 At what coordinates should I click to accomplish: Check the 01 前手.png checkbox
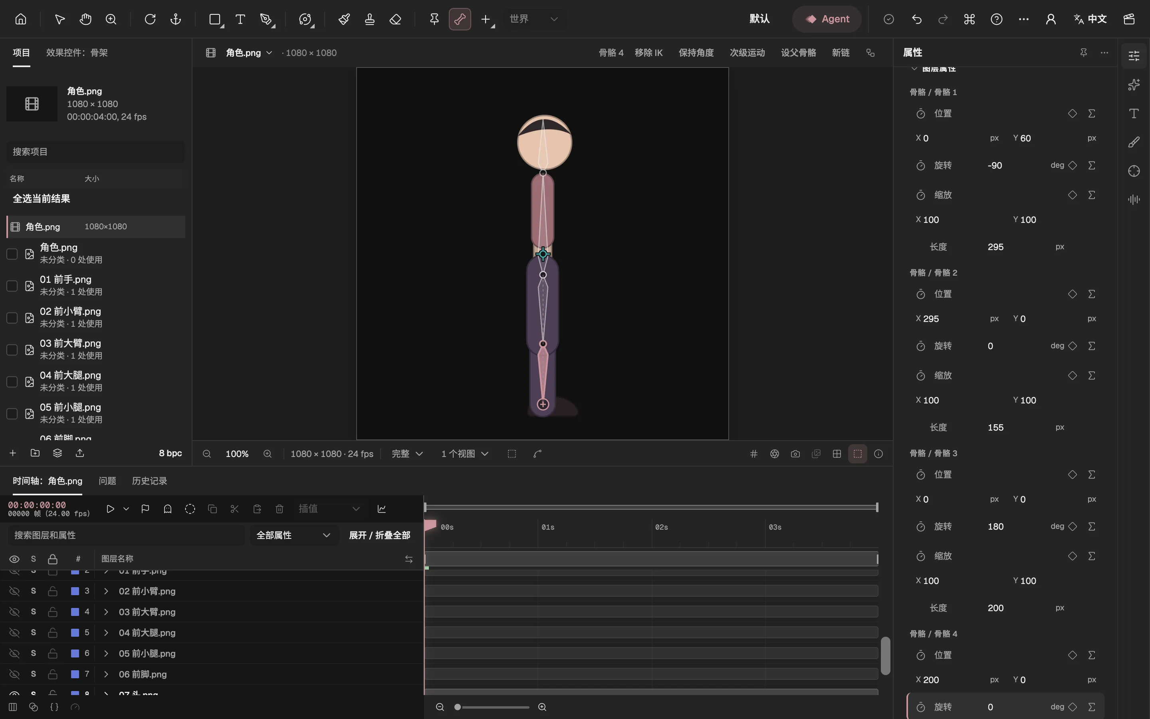click(x=12, y=286)
